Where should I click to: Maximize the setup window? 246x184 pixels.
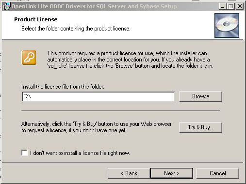(230, 6)
